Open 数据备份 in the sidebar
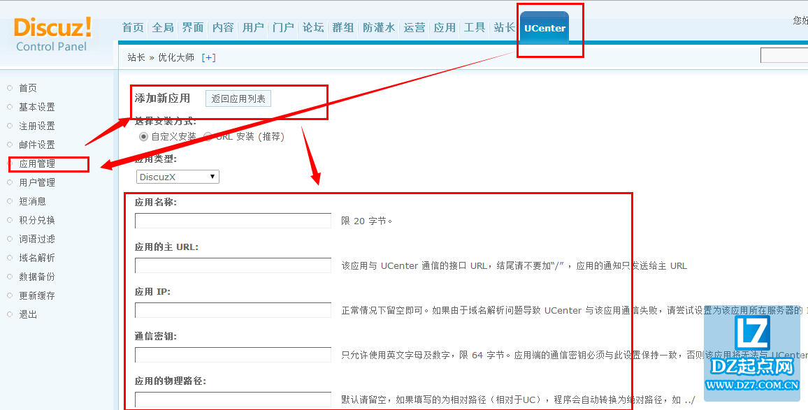 click(36, 277)
